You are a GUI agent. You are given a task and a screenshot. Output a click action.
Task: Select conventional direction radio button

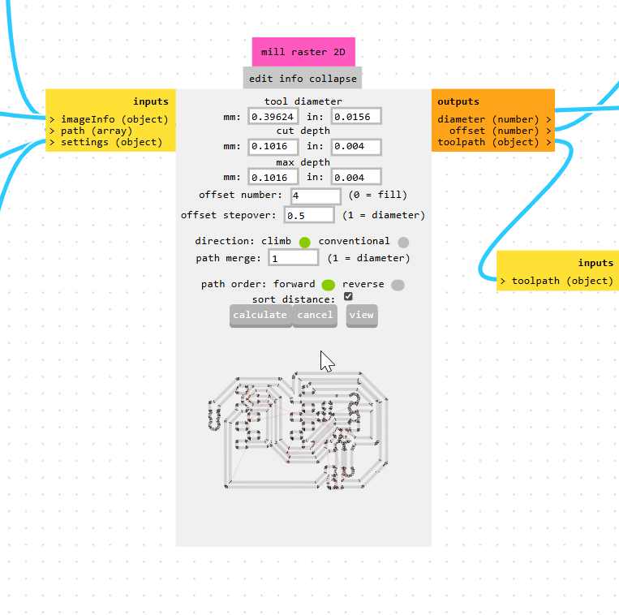pos(403,242)
